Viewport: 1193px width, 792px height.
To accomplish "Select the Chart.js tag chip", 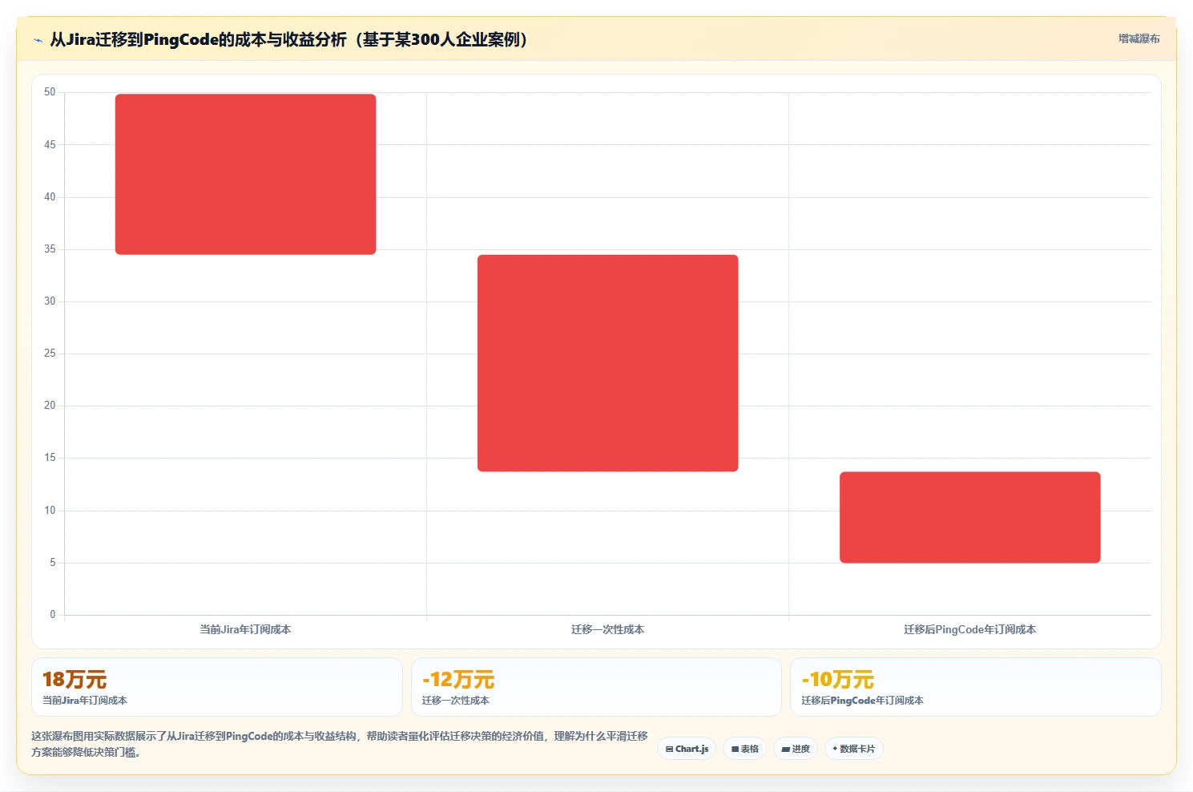I will pos(687,749).
